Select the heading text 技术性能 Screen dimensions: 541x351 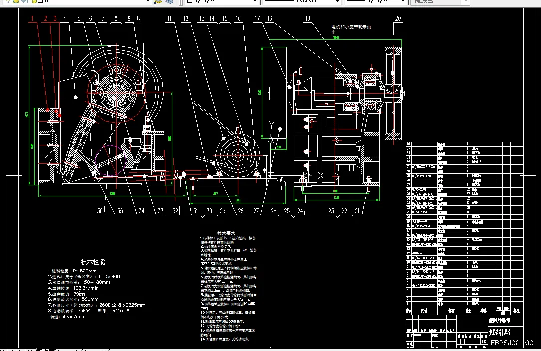(x=93, y=262)
